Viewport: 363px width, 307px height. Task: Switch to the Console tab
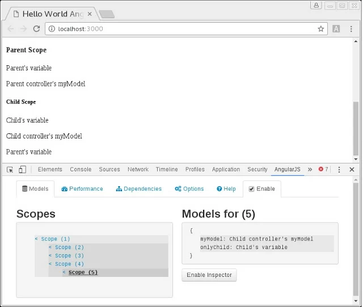click(81, 169)
